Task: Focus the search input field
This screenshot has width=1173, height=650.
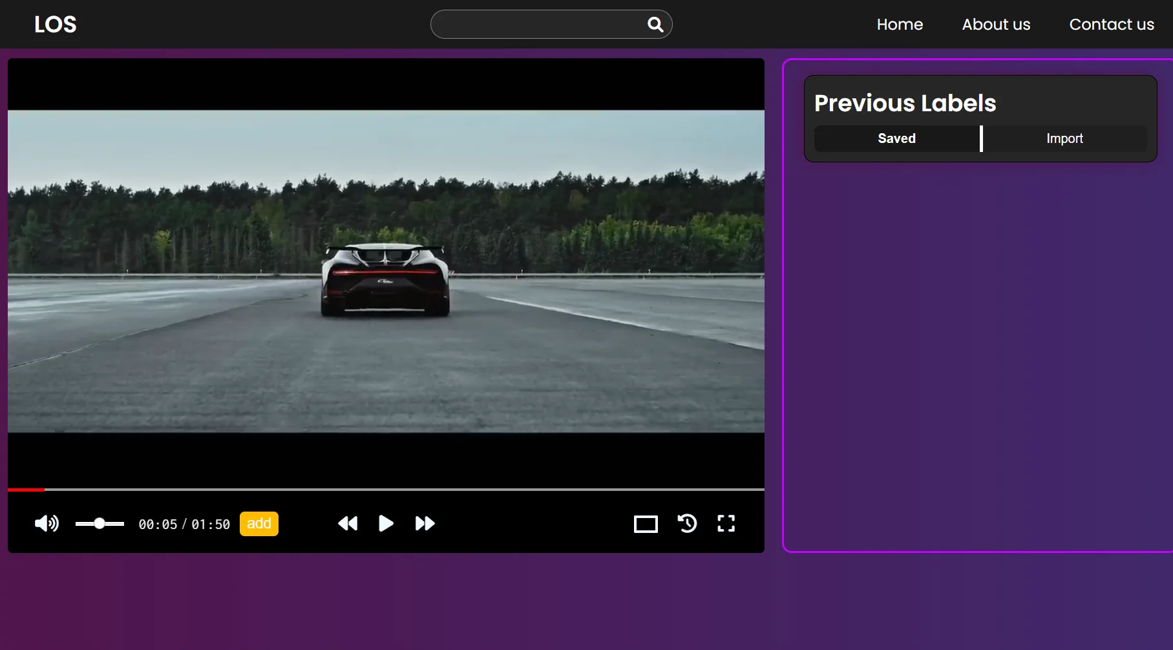Action: (x=536, y=25)
